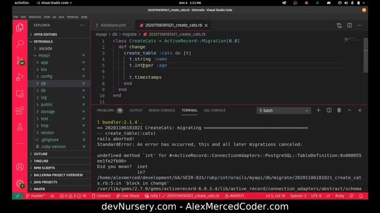The width and height of the screenshot is (380, 213).
Task: Open the Terminal menu
Action: click(x=72, y=17)
